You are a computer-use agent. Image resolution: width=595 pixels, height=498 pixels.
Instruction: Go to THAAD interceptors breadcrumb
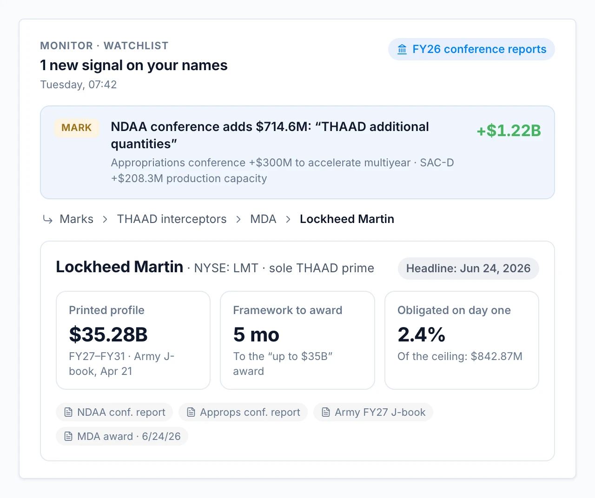172,219
